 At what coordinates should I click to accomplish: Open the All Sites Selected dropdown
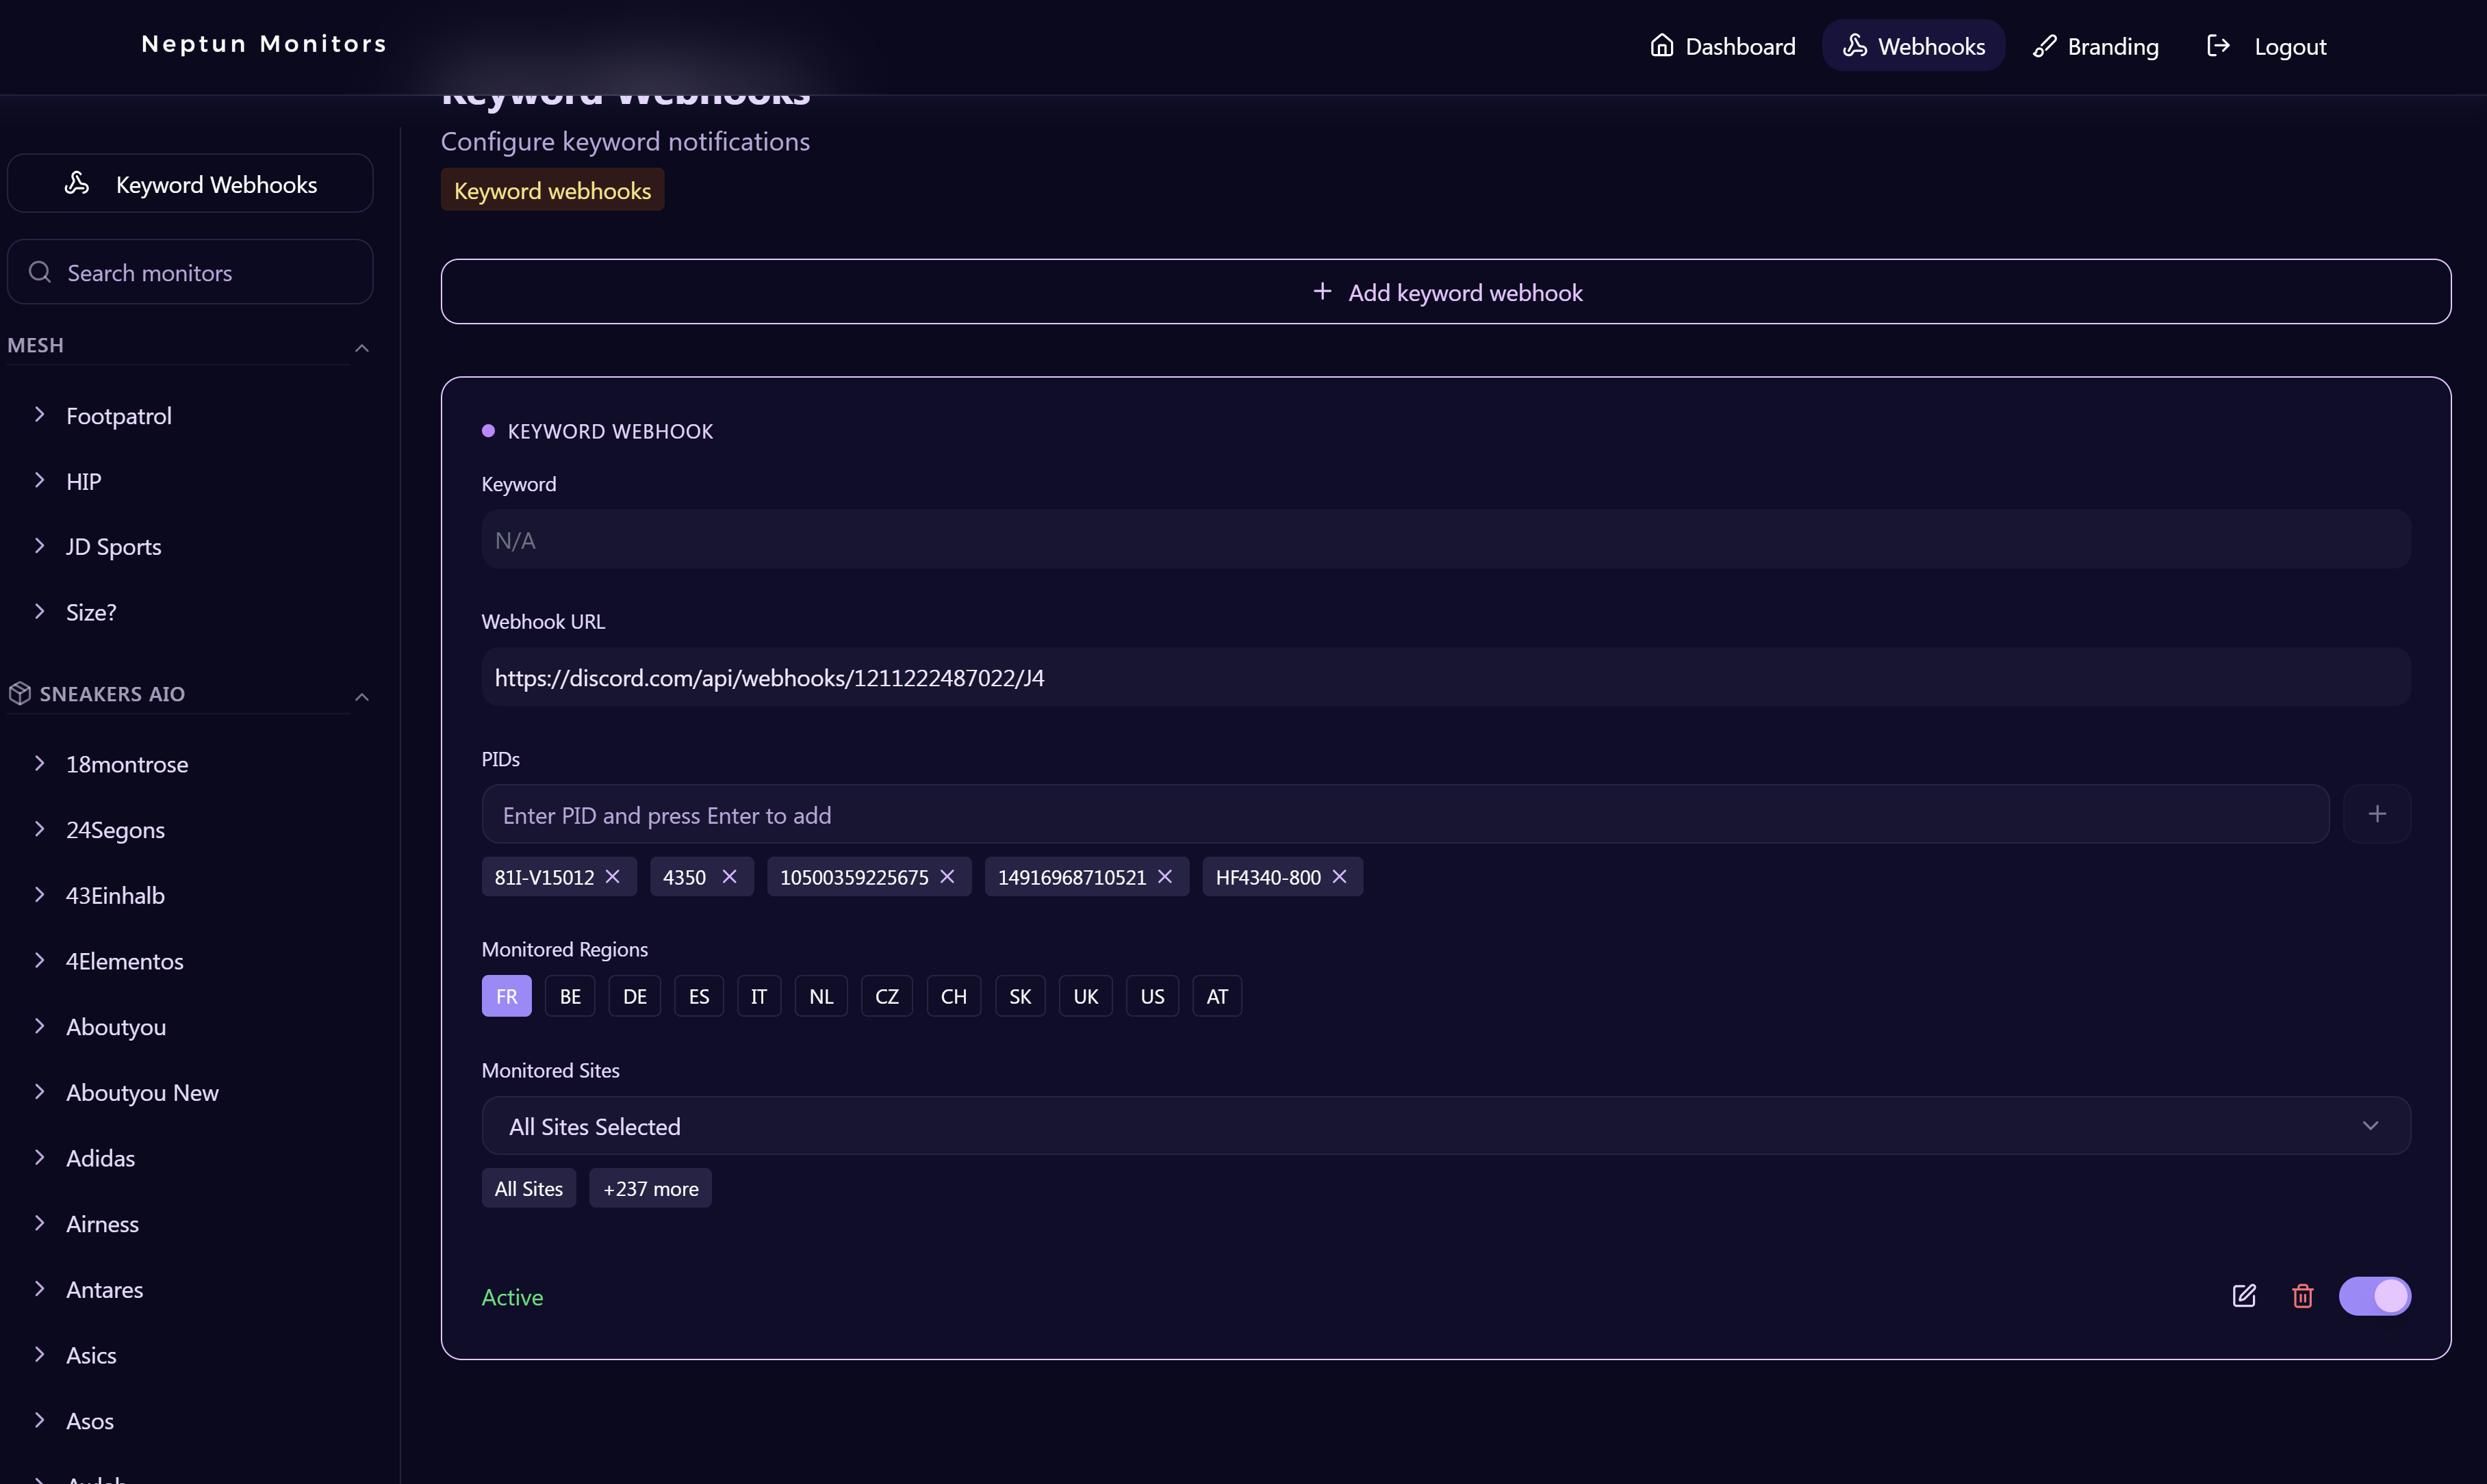point(1446,1126)
